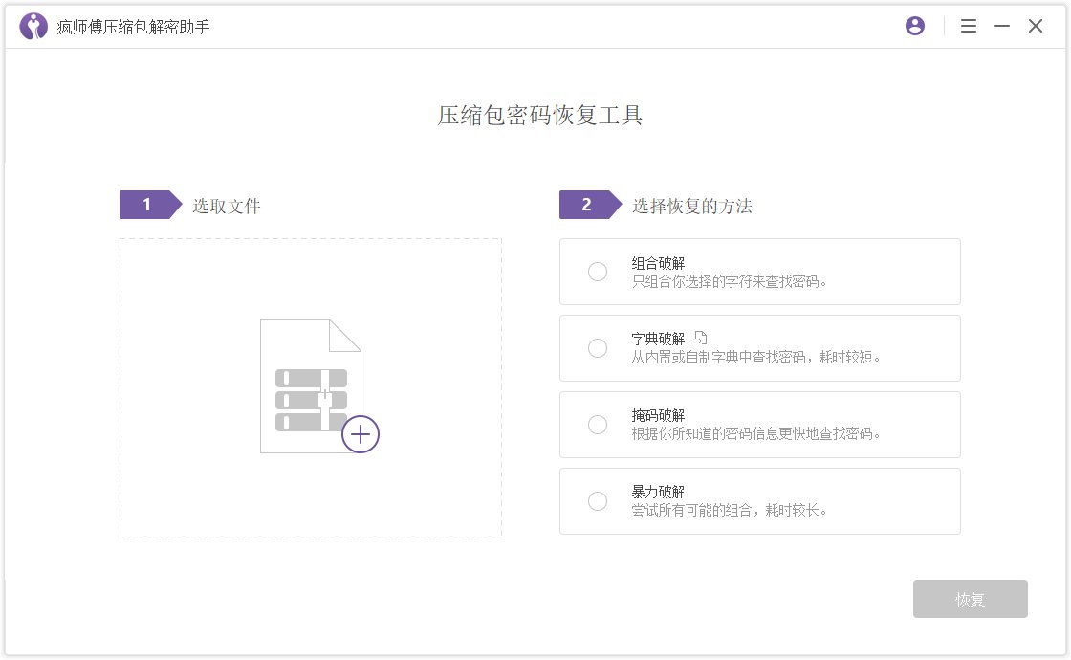Click the file-transfer icon beside 字典破解

[703, 337]
